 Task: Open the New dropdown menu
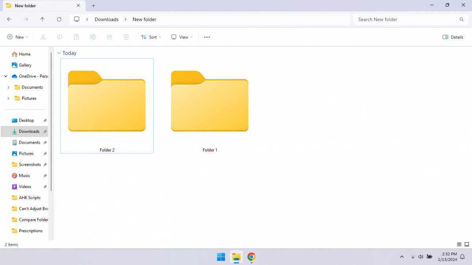[18, 37]
